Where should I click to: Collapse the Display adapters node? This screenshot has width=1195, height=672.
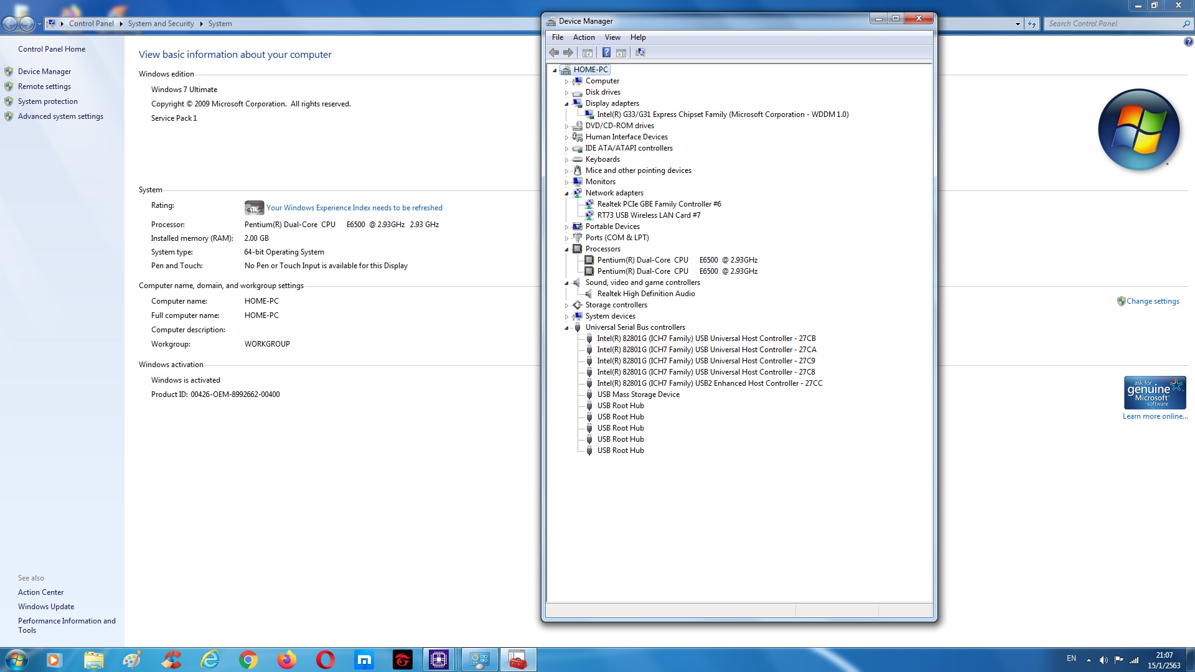pos(566,104)
